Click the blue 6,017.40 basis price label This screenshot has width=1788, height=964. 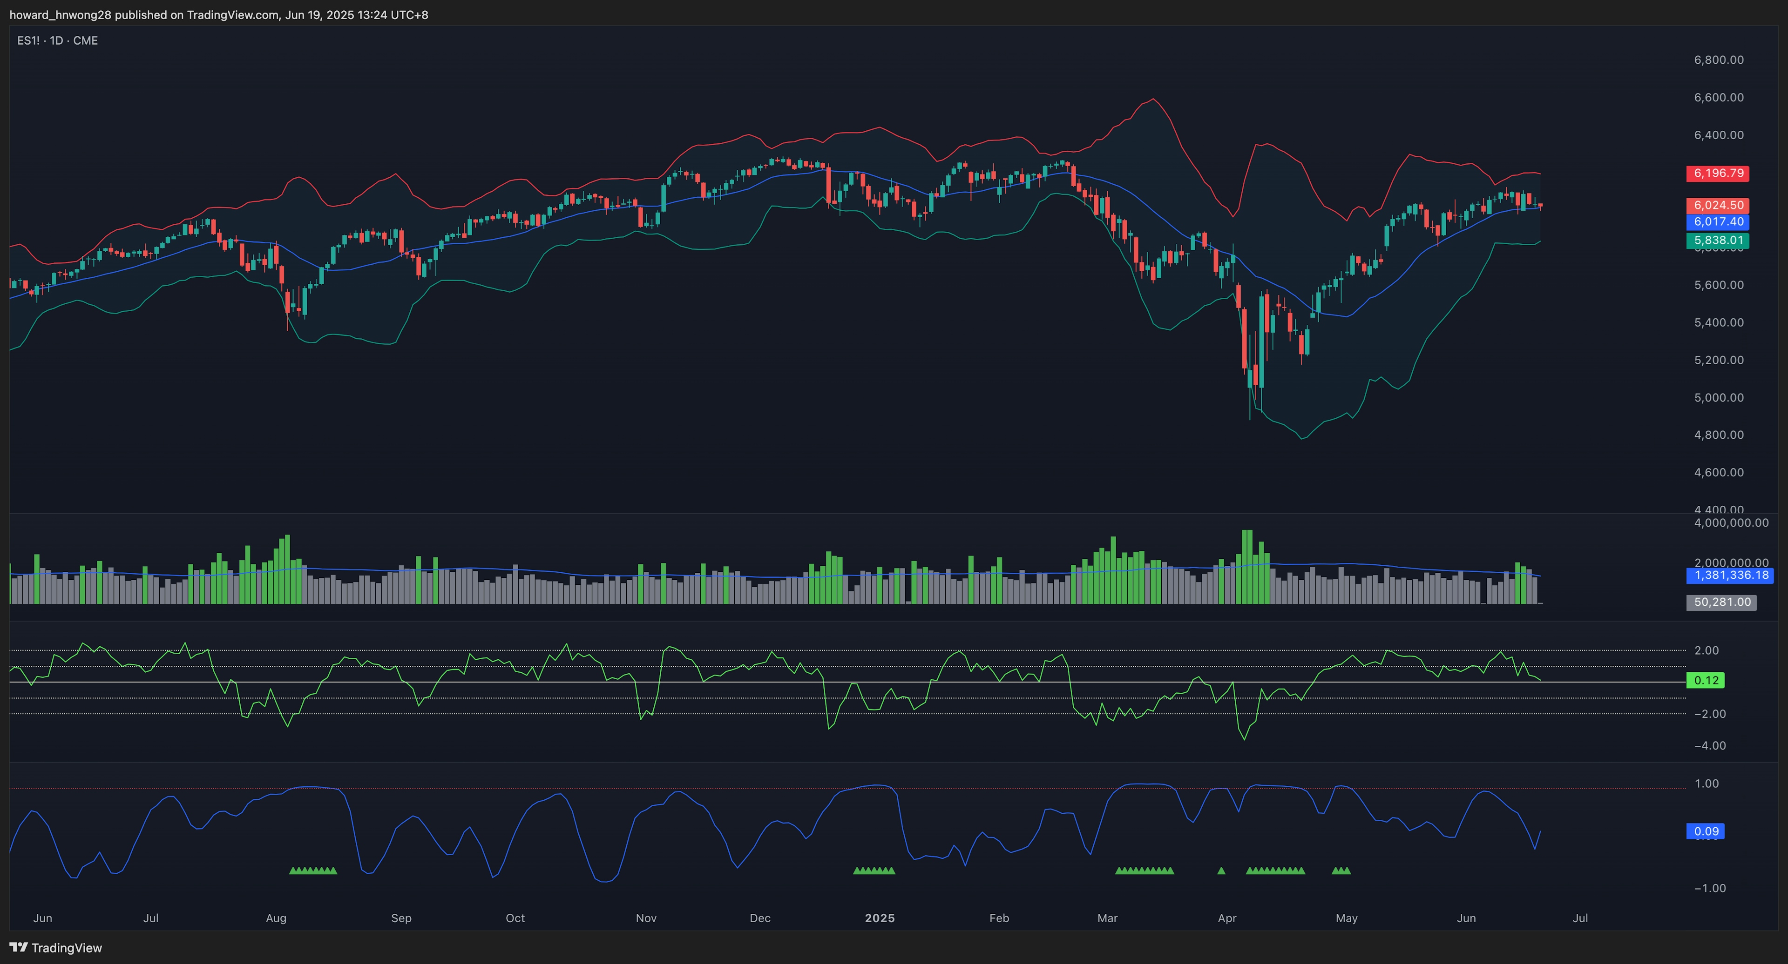(1717, 222)
